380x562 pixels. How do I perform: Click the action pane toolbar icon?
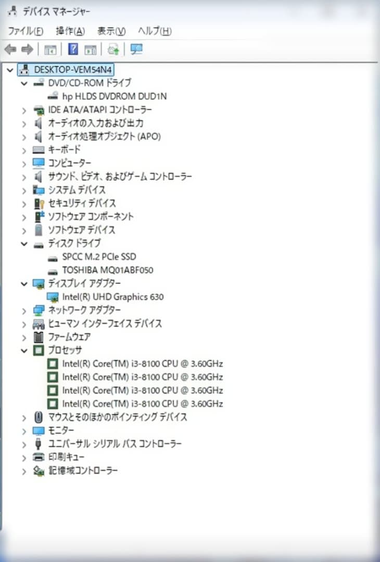tap(91, 49)
